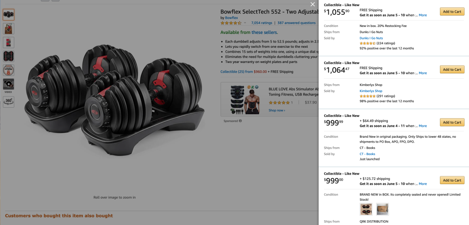The height and width of the screenshot is (225, 469).
Task: Add the $1,064.47 offer to cart
Action: coord(452,69)
